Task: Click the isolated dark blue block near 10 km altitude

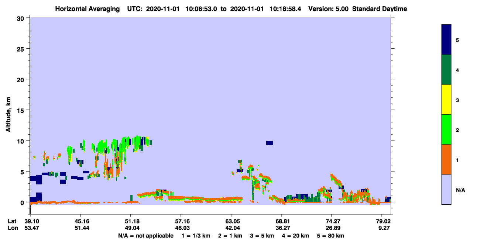Action: click(x=270, y=143)
